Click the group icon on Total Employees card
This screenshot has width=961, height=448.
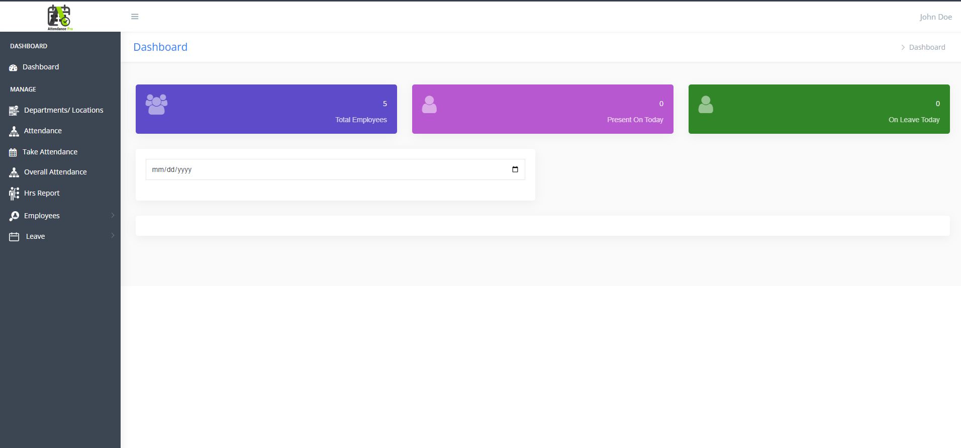(x=156, y=105)
